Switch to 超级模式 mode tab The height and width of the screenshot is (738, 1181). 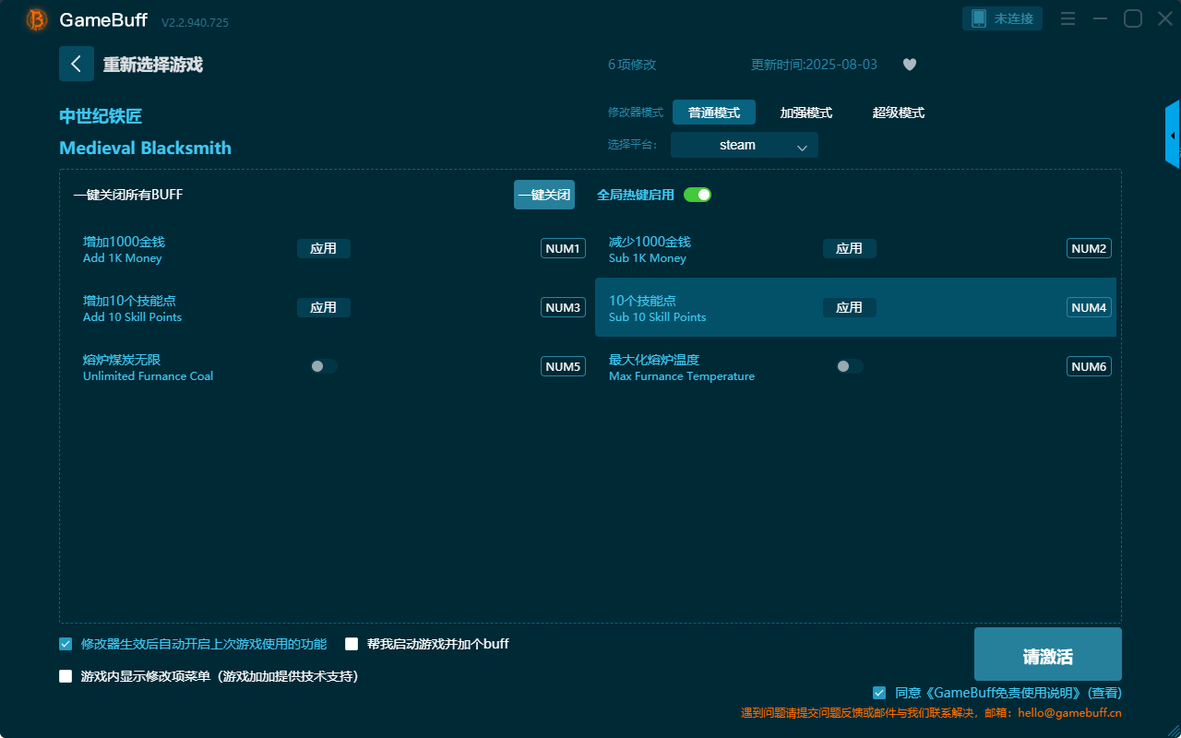899,113
